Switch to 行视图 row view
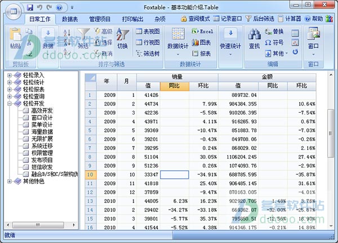The height and width of the screenshot is (243, 338). click(x=148, y=42)
